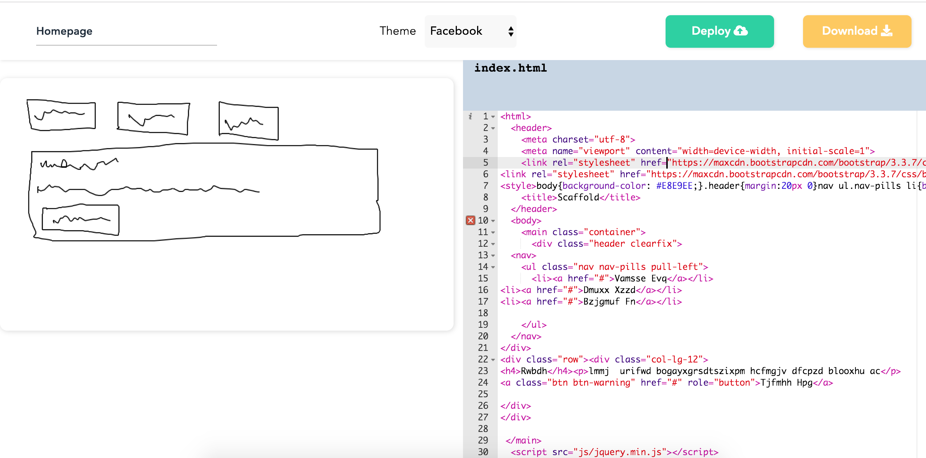Image resolution: width=926 pixels, height=458 pixels.
Task: Fold the main container on line 11
Action: pos(493,232)
